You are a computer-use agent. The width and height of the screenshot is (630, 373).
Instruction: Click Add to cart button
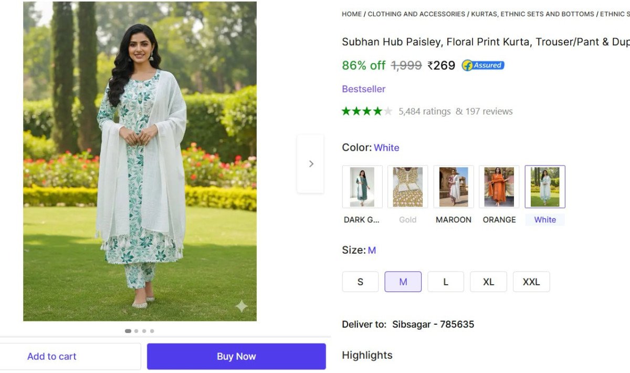pos(52,357)
